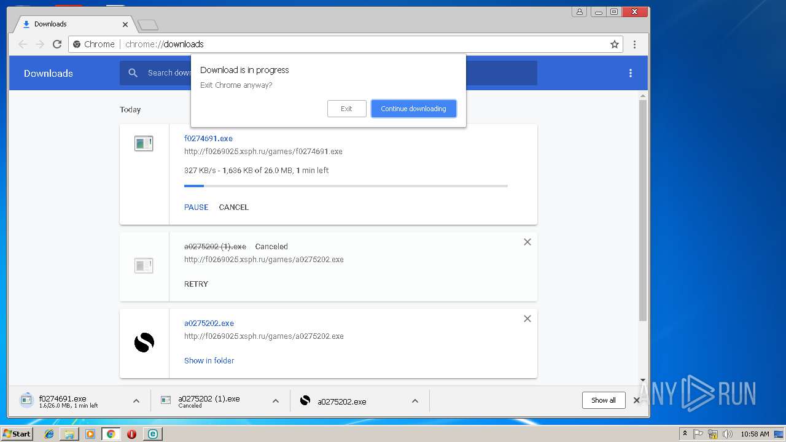This screenshot has height=442, width=786.
Task: Remove canceled a0275202 (1).exe entry from list
Action: click(x=527, y=242)
